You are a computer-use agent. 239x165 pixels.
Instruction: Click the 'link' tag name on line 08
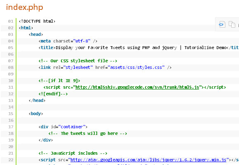click(46, 68)
